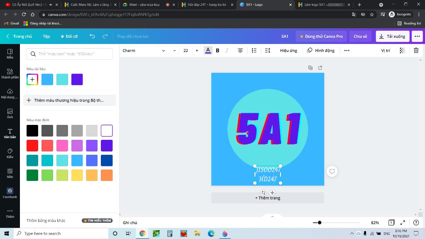Open the transparency setting
The width and height of the screenshot is (425, 239).
402,50
